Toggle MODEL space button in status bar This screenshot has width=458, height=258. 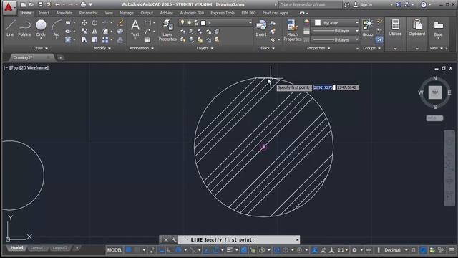coord(114,250)
